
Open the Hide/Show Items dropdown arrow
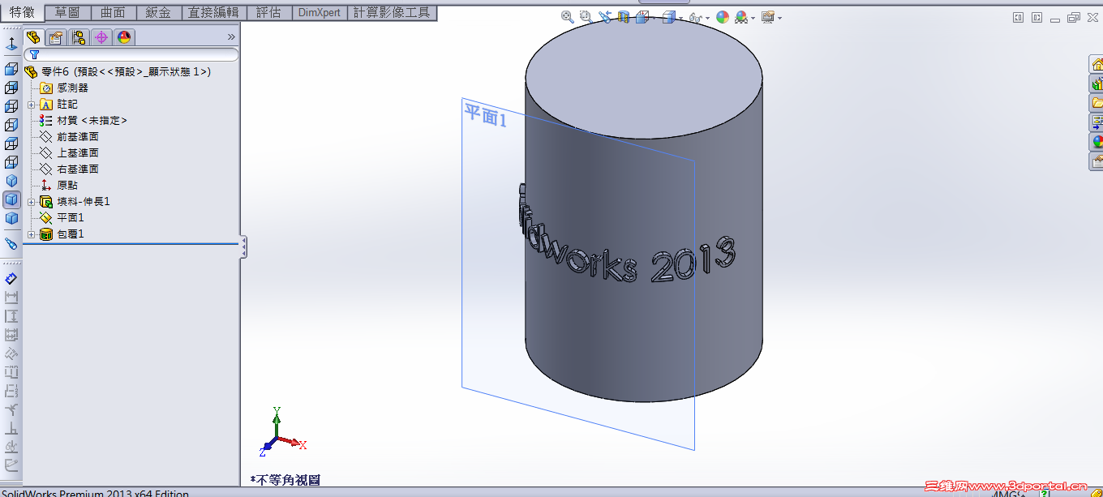click(707, 18)
